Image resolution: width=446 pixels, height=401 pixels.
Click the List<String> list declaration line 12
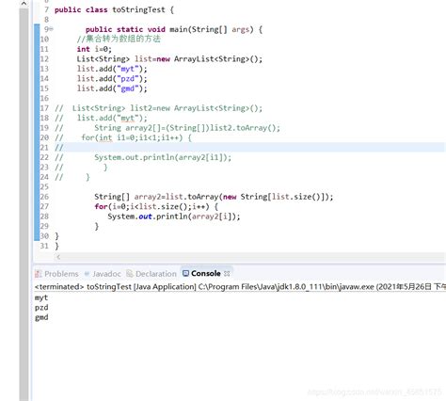[x=169, y=59]
